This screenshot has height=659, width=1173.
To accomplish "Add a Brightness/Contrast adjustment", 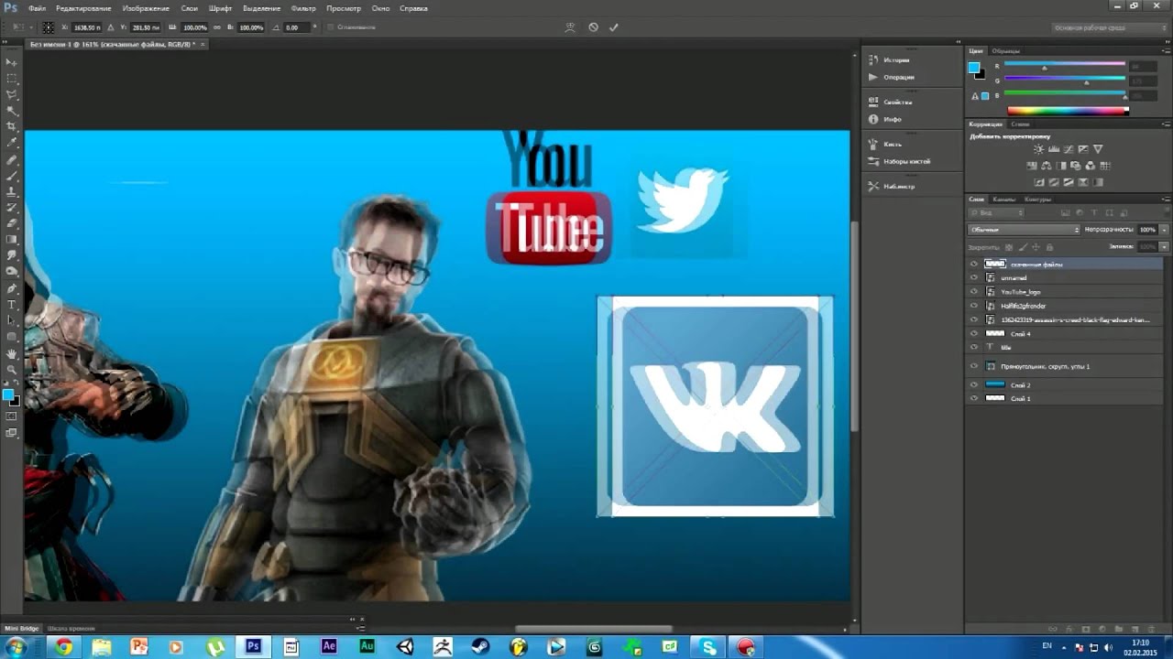I will point(1038,149).
